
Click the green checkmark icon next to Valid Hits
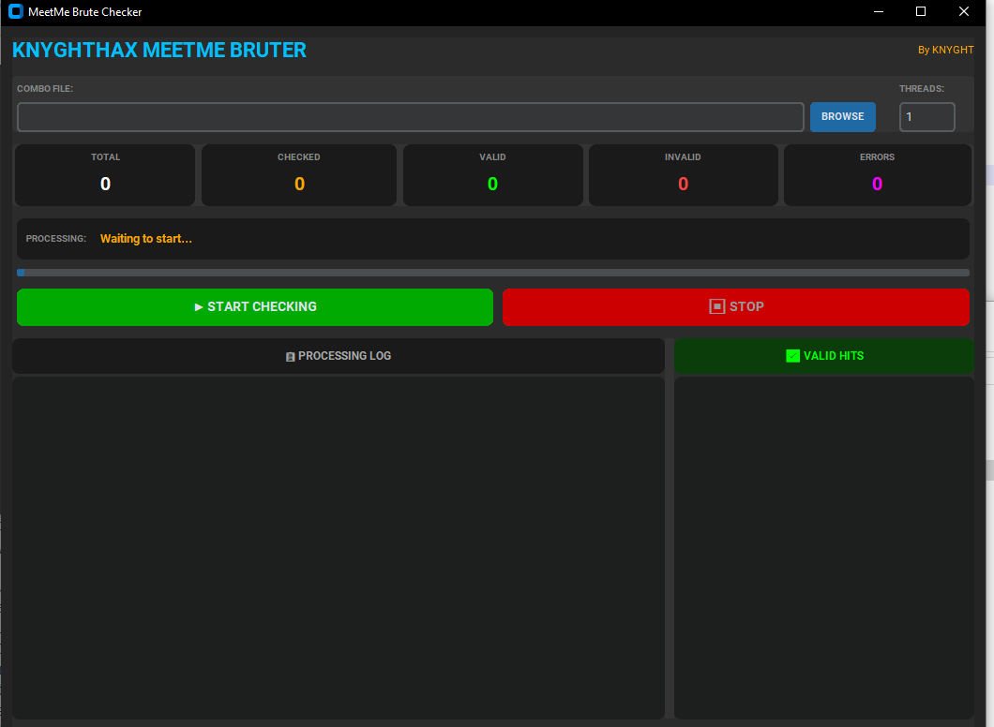coord(792,356)
